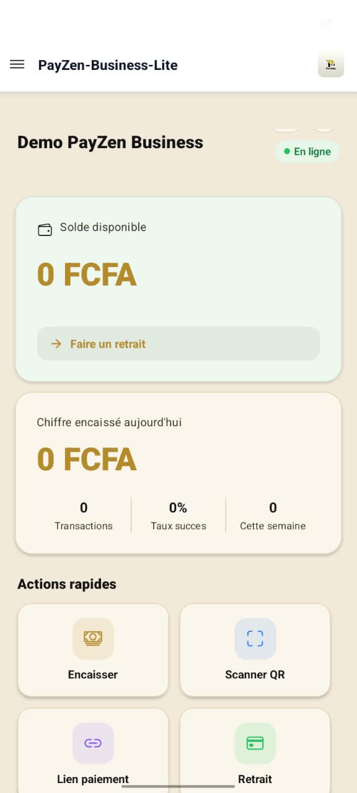Open the Encaisser quick action label
The width and height of the screenshot is (357, 793).
(x=93, y=675)
